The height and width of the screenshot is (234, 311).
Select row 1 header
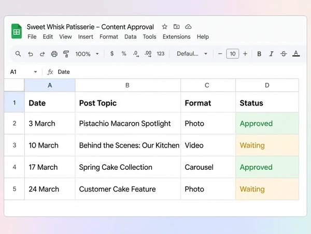tap(15, 103)
